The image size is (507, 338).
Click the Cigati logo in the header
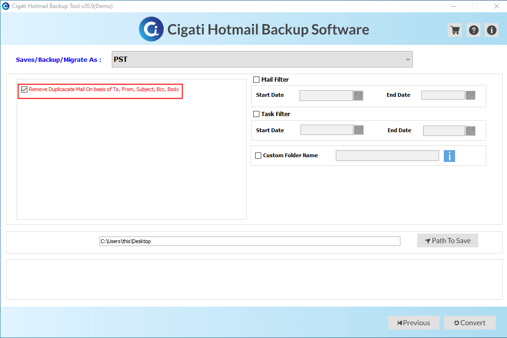(x=151, y=29)
